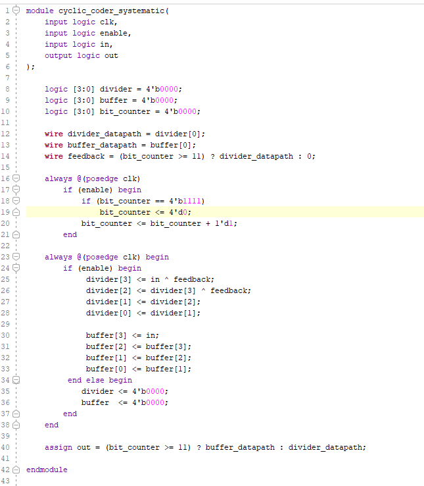
Task: Click line number 29 in the gutter
Action: point(5,324)
